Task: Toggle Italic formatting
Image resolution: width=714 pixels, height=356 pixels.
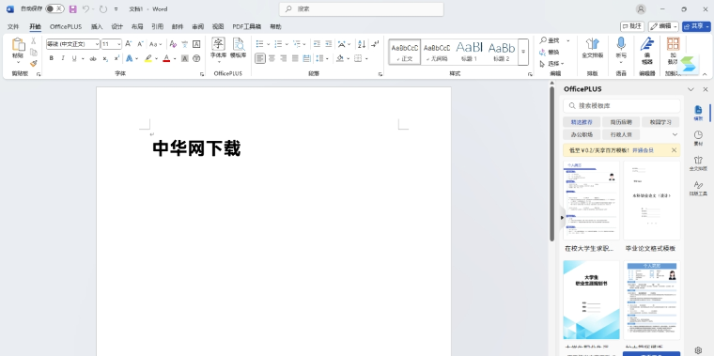Action: tap(62, 58)
